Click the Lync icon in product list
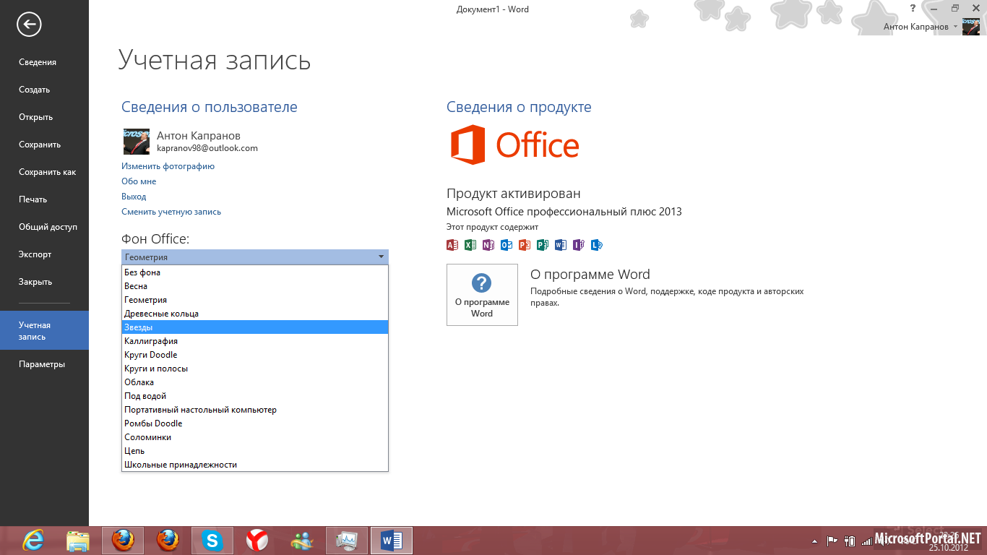 [597, 245]
